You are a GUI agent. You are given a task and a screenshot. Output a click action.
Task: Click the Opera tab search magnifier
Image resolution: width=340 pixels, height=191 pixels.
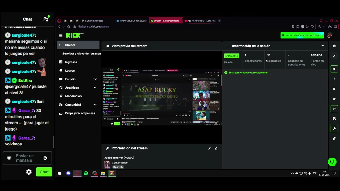[321, 21]
